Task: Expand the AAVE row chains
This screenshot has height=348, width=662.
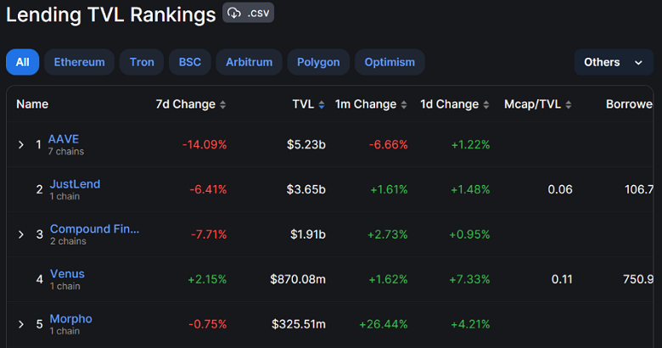Action: coord(21,144)
